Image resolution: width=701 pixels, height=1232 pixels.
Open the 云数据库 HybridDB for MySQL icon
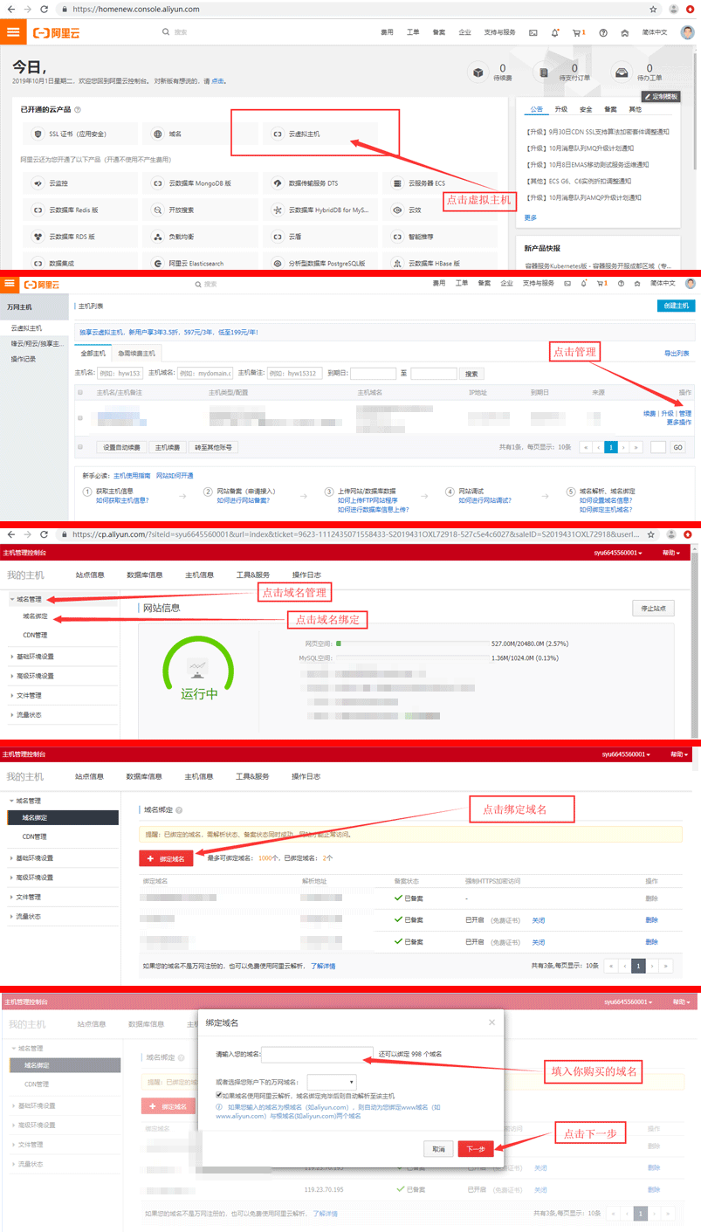pos(278,210)
